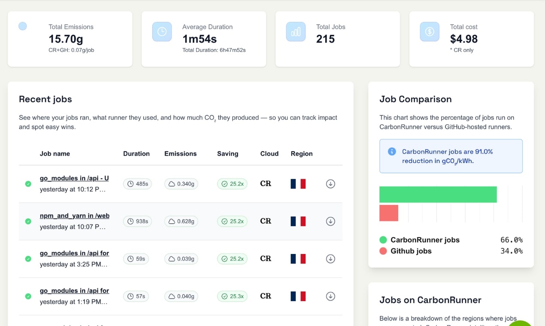This screenshot has height=326, width=545.
Task: Click the 485s duration pill
Action: pos(137,184)
